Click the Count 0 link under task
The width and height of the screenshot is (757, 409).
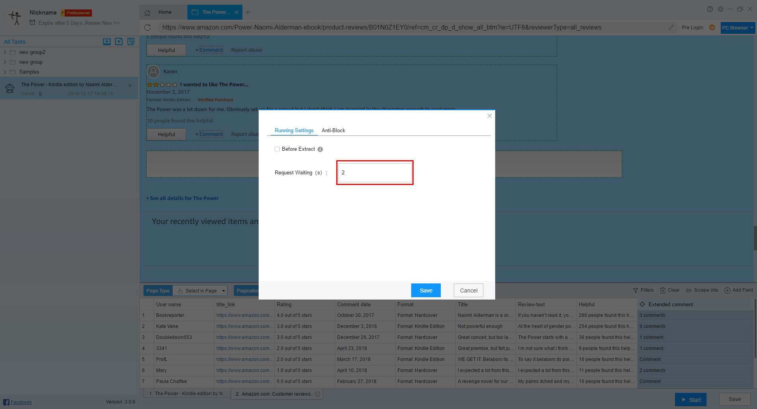click(40, 94)
